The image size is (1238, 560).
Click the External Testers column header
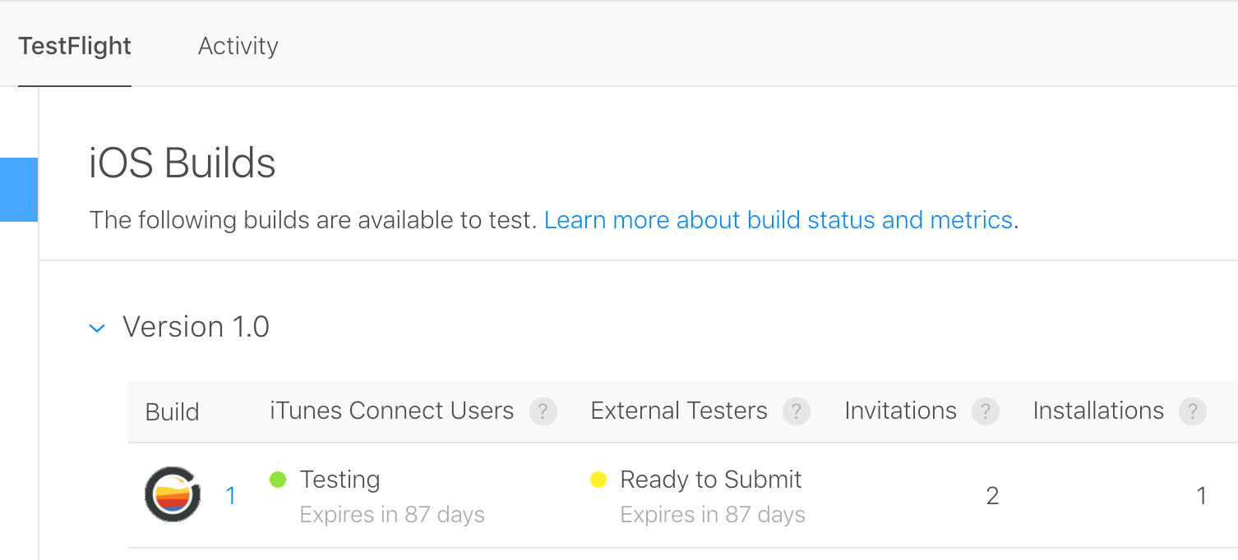pos(679,411)
